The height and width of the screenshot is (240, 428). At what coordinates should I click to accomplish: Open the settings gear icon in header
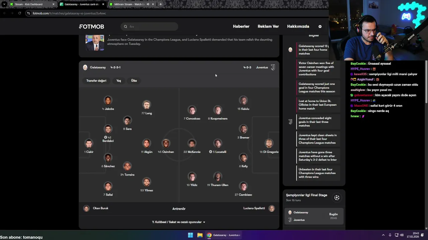[320, 27]
